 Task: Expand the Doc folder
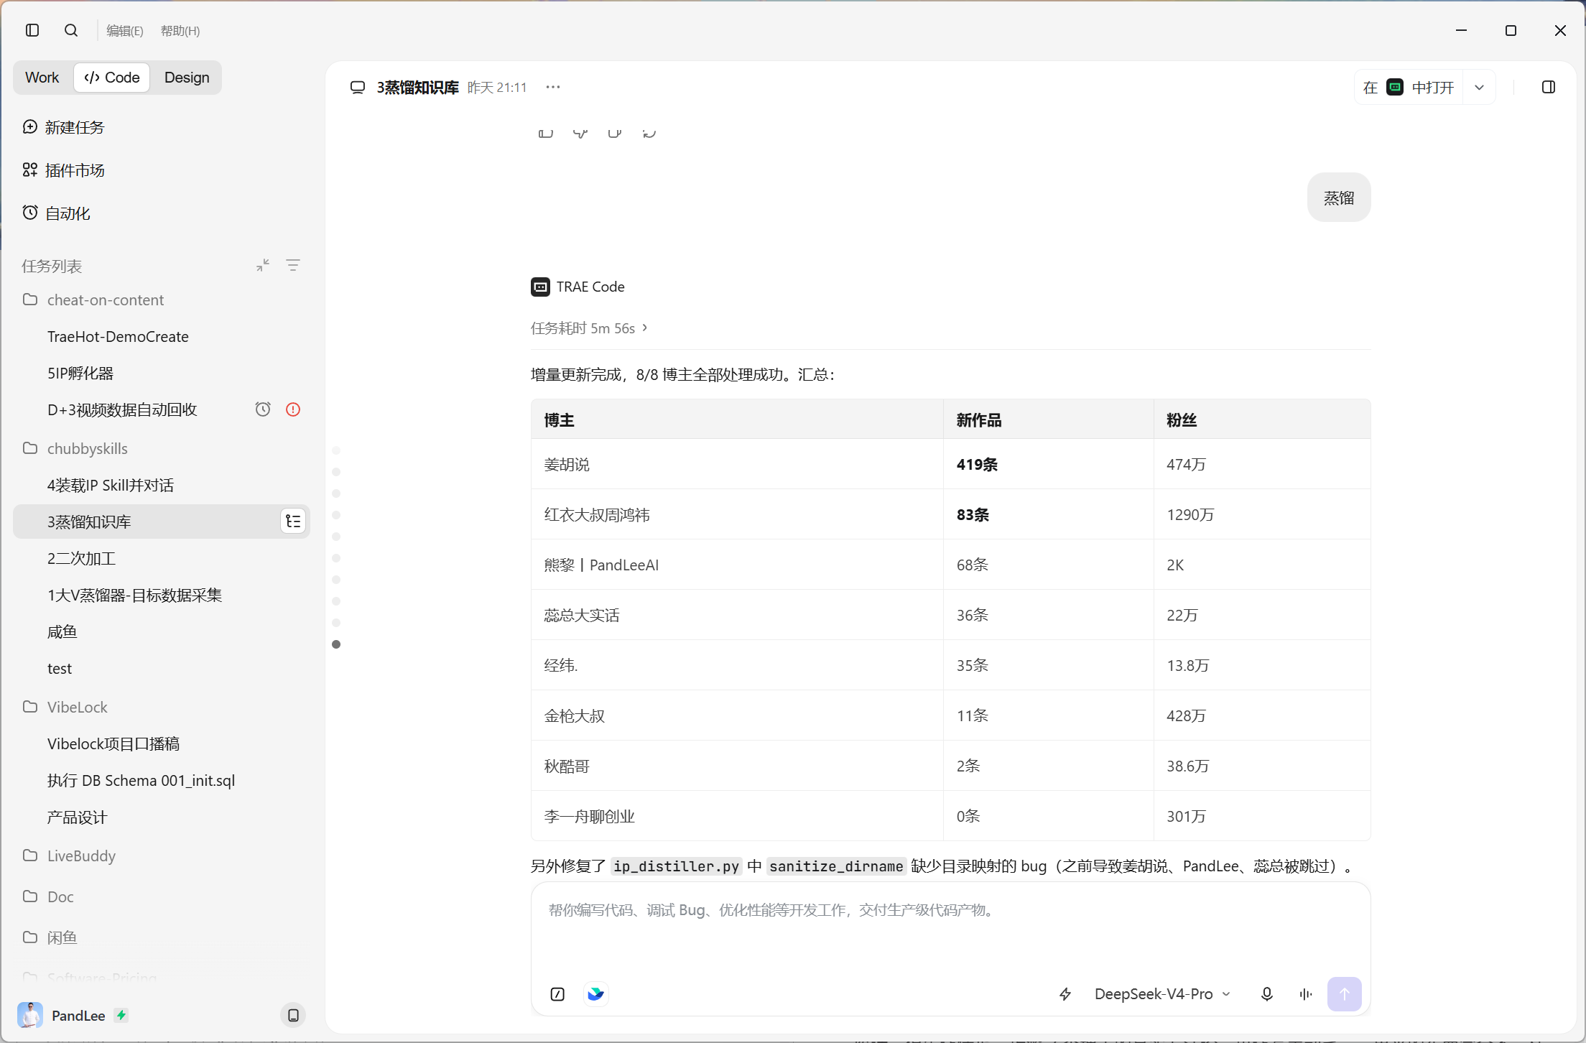(48, 896)
